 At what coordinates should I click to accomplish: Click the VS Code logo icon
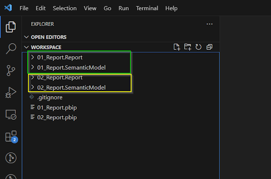(x=8, y=8)
